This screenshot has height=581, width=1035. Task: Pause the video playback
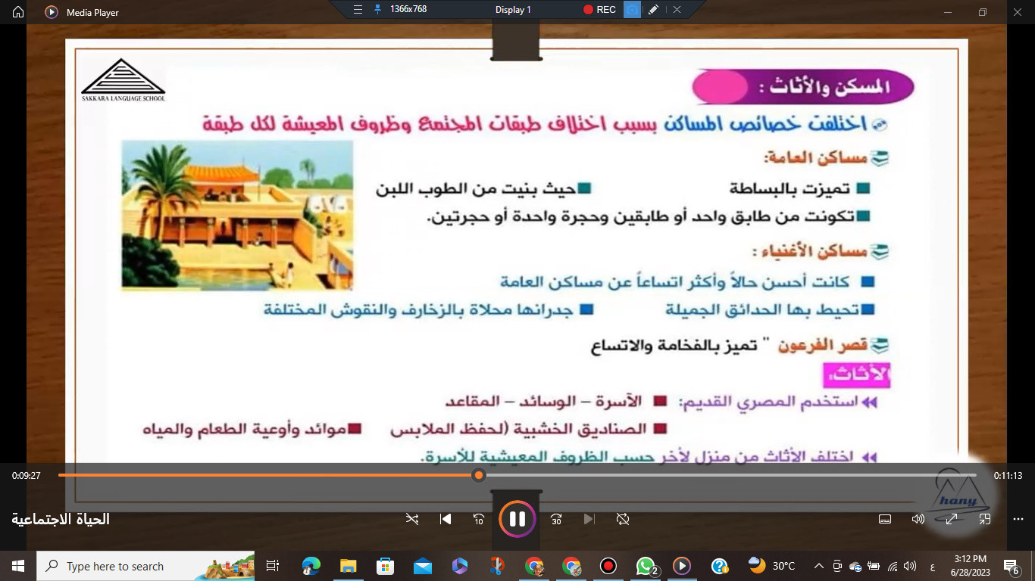pyautogui.click(x=517, y=519)
